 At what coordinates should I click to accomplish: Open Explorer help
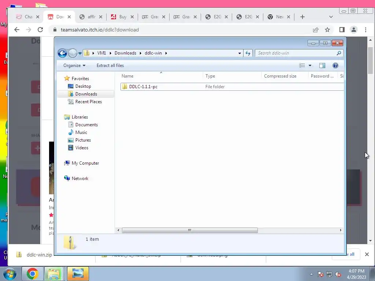pyautogui.click(x=335, y=65)
